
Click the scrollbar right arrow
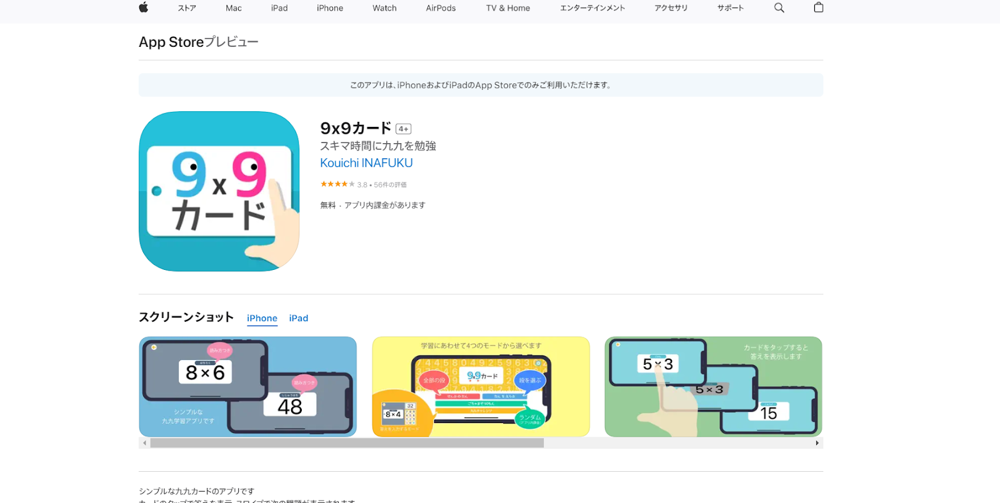(817, 443)
